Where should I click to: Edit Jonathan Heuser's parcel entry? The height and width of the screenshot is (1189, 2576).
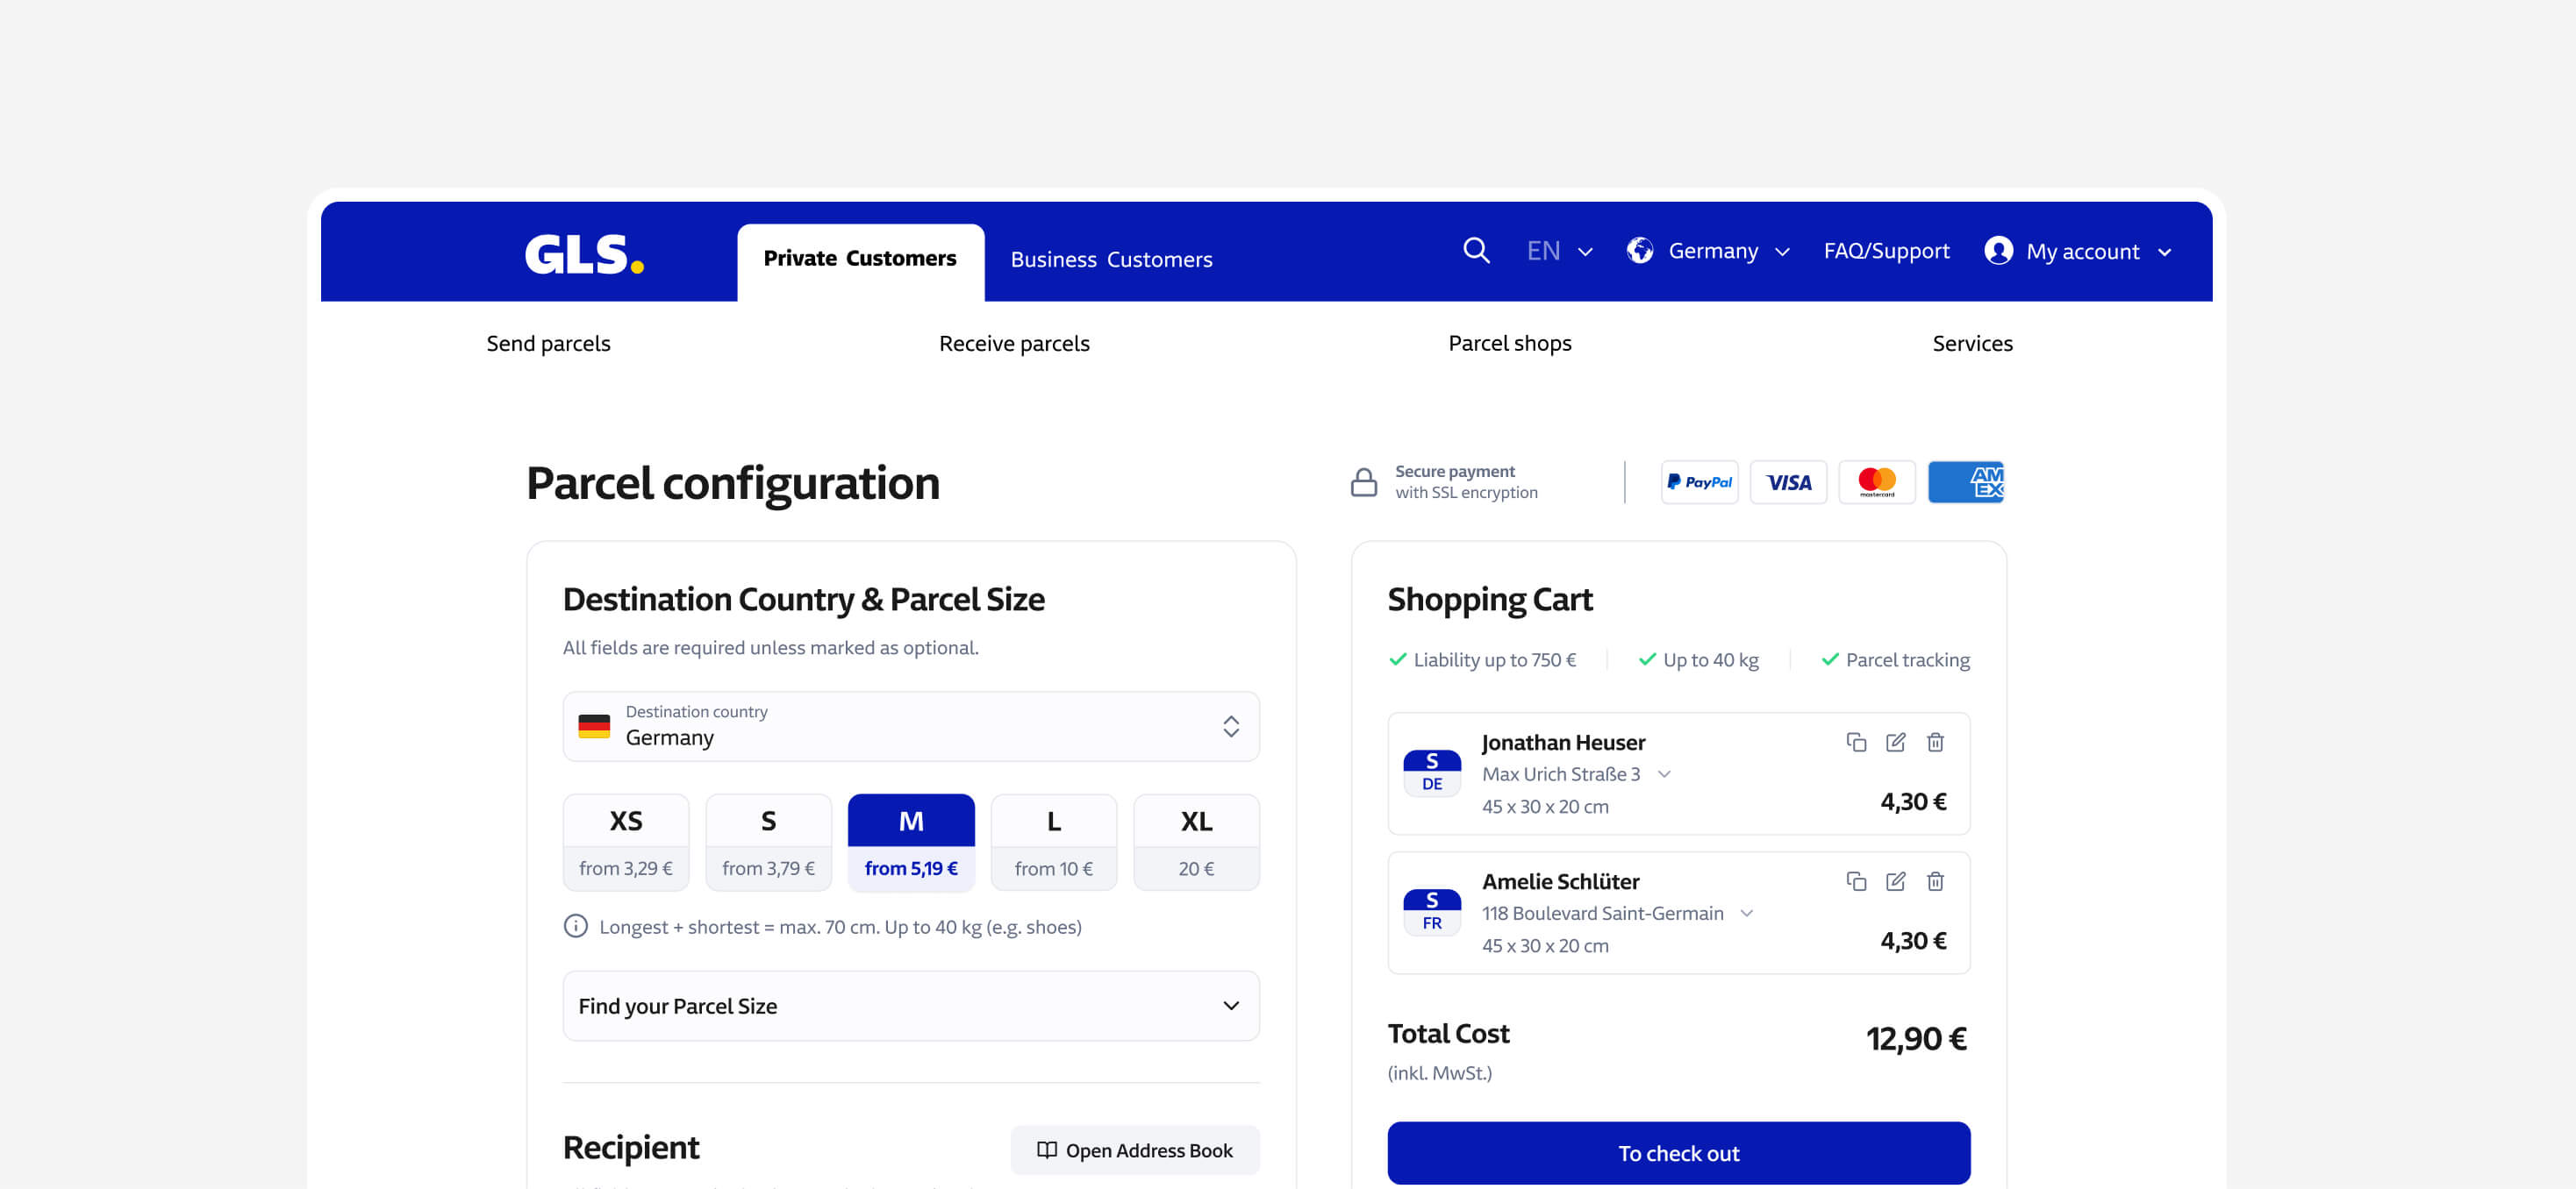(1895, 742)
